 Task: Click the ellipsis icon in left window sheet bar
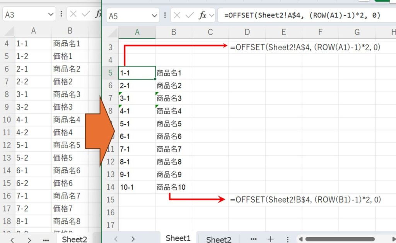46,240
